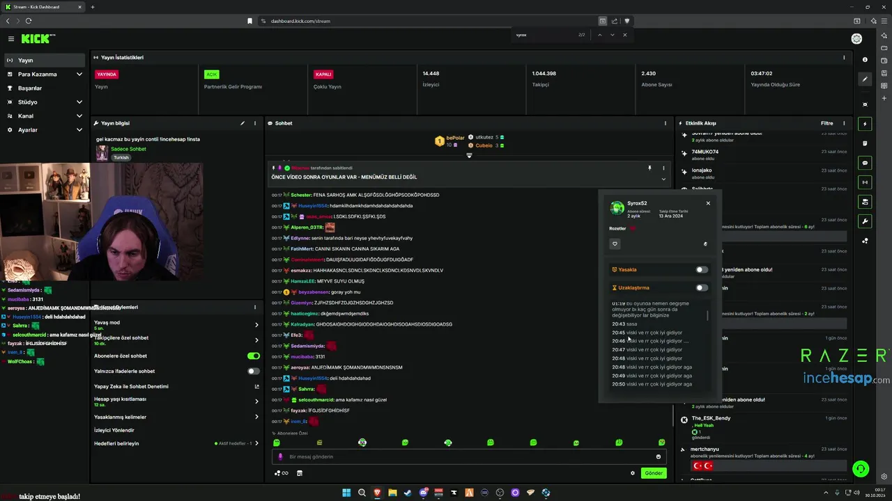892x501 pixels.
Task: Open the Yayın İstatistikleri panel options menu
Action: [844, 58]
